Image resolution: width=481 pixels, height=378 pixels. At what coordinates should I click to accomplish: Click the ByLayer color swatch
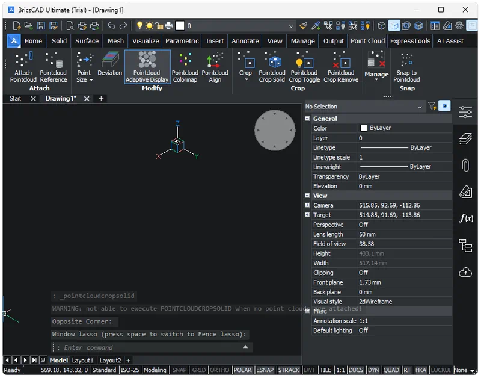point(364,128)
